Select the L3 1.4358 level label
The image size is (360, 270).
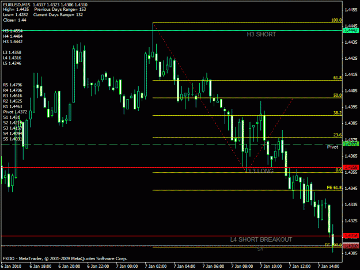click(12, 52)
